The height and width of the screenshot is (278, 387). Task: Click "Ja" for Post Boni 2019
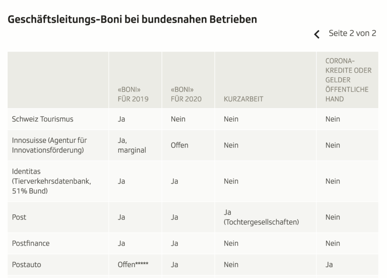click(121, 217)
